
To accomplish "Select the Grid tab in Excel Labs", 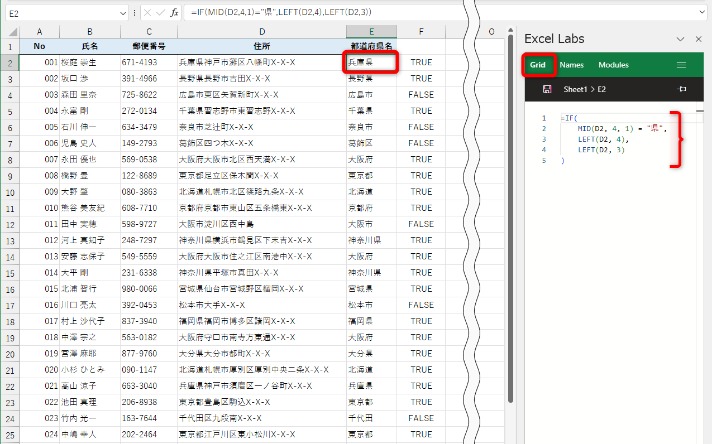I will click(x=538, y=65).
